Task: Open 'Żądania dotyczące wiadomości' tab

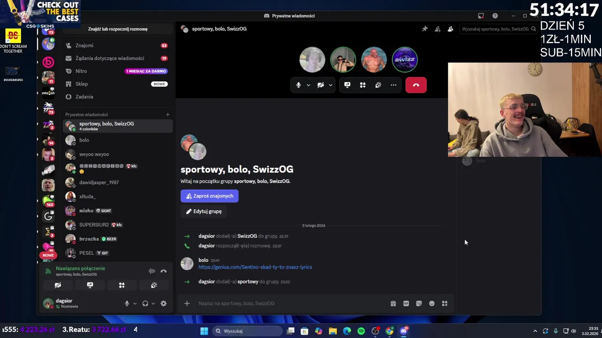Action: pyautogui.click(x=118, y=58)
